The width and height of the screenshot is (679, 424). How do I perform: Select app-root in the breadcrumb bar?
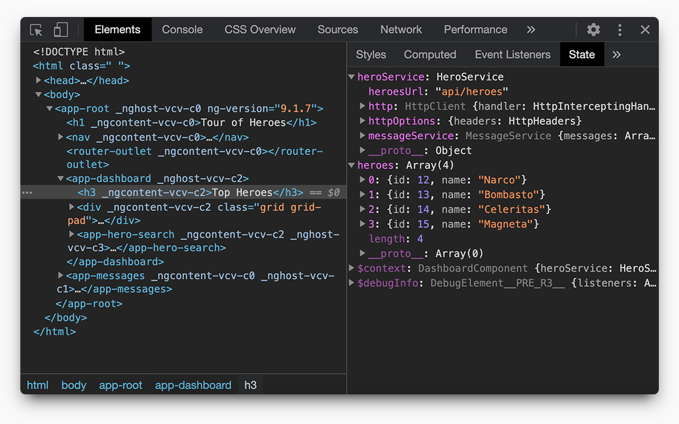[x=121, y=385]
